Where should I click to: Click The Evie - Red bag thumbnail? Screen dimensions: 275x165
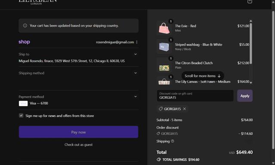point(164,28)
